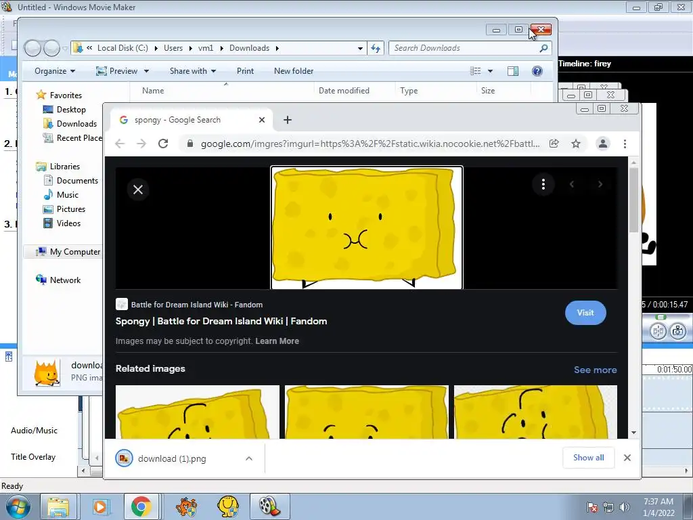Open Windows Movie Maker taskbar icon
Screen dimensions: 693x520
(269, 506)
